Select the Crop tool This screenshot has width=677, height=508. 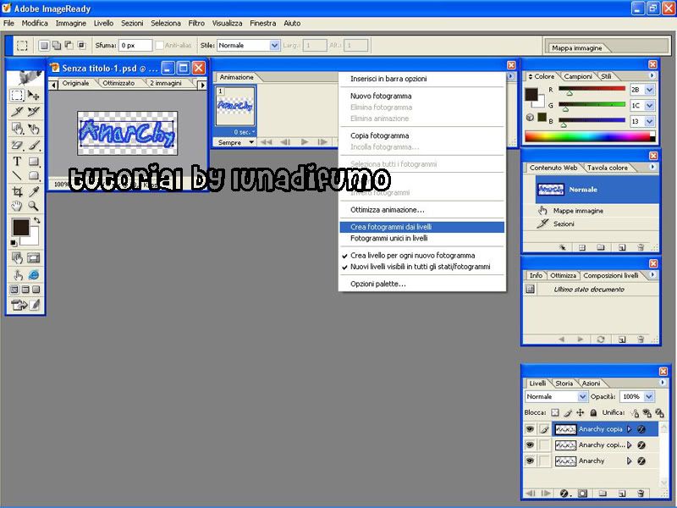(17, 191)
